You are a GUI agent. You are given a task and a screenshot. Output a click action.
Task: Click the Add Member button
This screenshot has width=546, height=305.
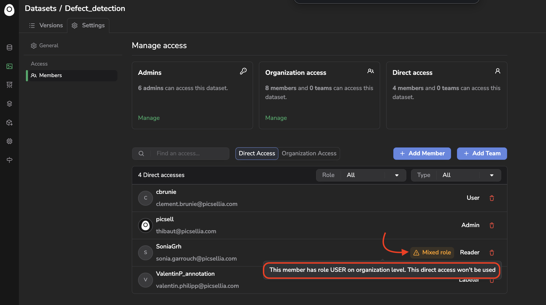coord(422,153)
